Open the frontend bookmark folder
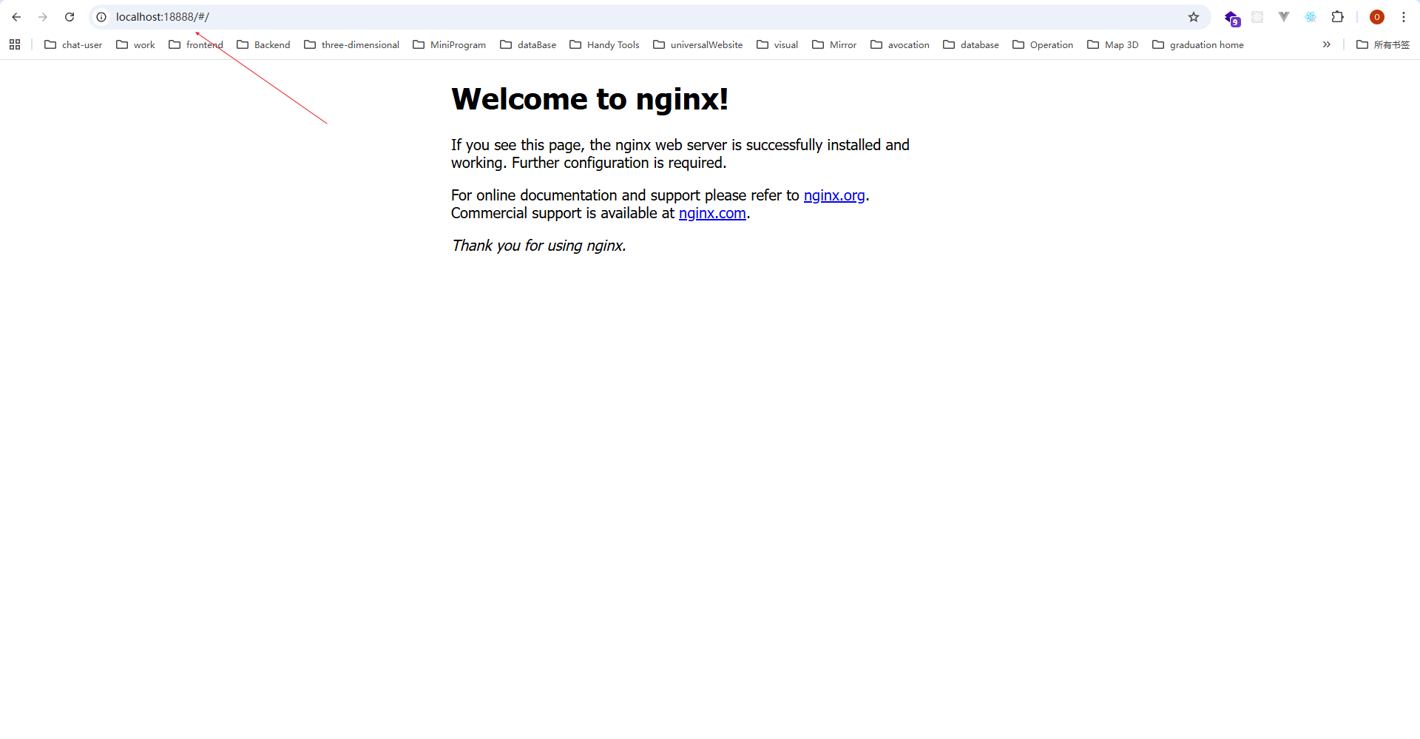The height and width of the screenshot is (739, 1420). (196, 44)
